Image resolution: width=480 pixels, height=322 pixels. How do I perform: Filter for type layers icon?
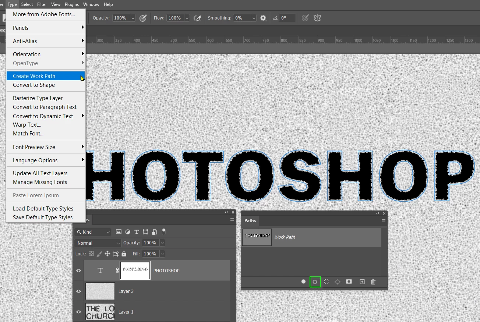[137, 232]
